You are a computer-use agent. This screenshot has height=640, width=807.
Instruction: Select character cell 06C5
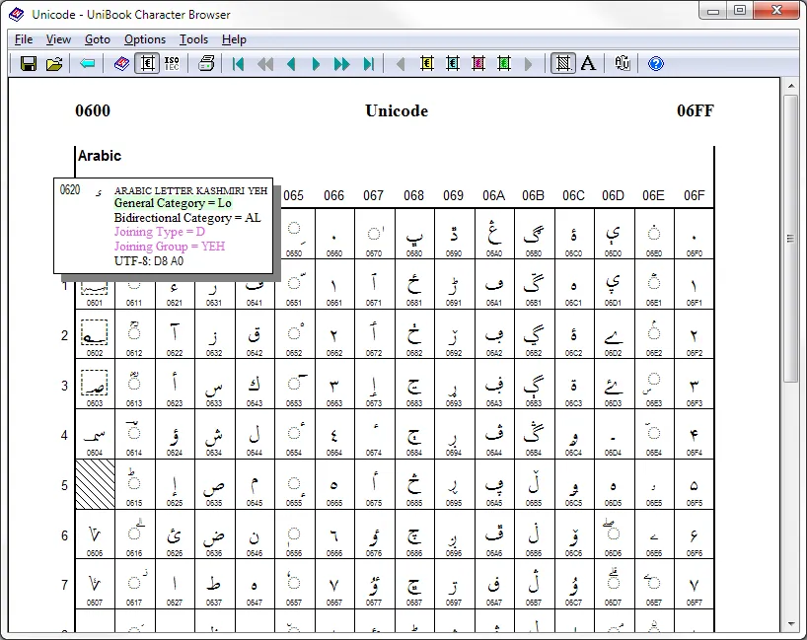point(574,484)
